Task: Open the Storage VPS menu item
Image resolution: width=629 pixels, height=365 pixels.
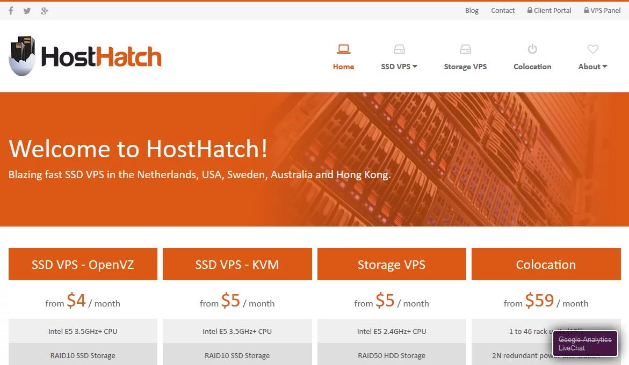Action: click(465, 67)
